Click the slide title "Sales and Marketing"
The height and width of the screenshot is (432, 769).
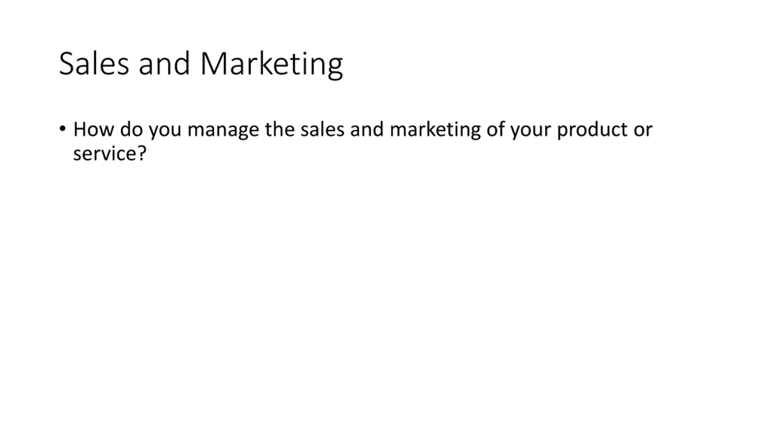tap(201, 64)
